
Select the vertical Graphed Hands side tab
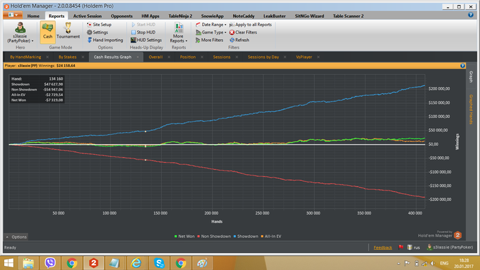(471, 109)
